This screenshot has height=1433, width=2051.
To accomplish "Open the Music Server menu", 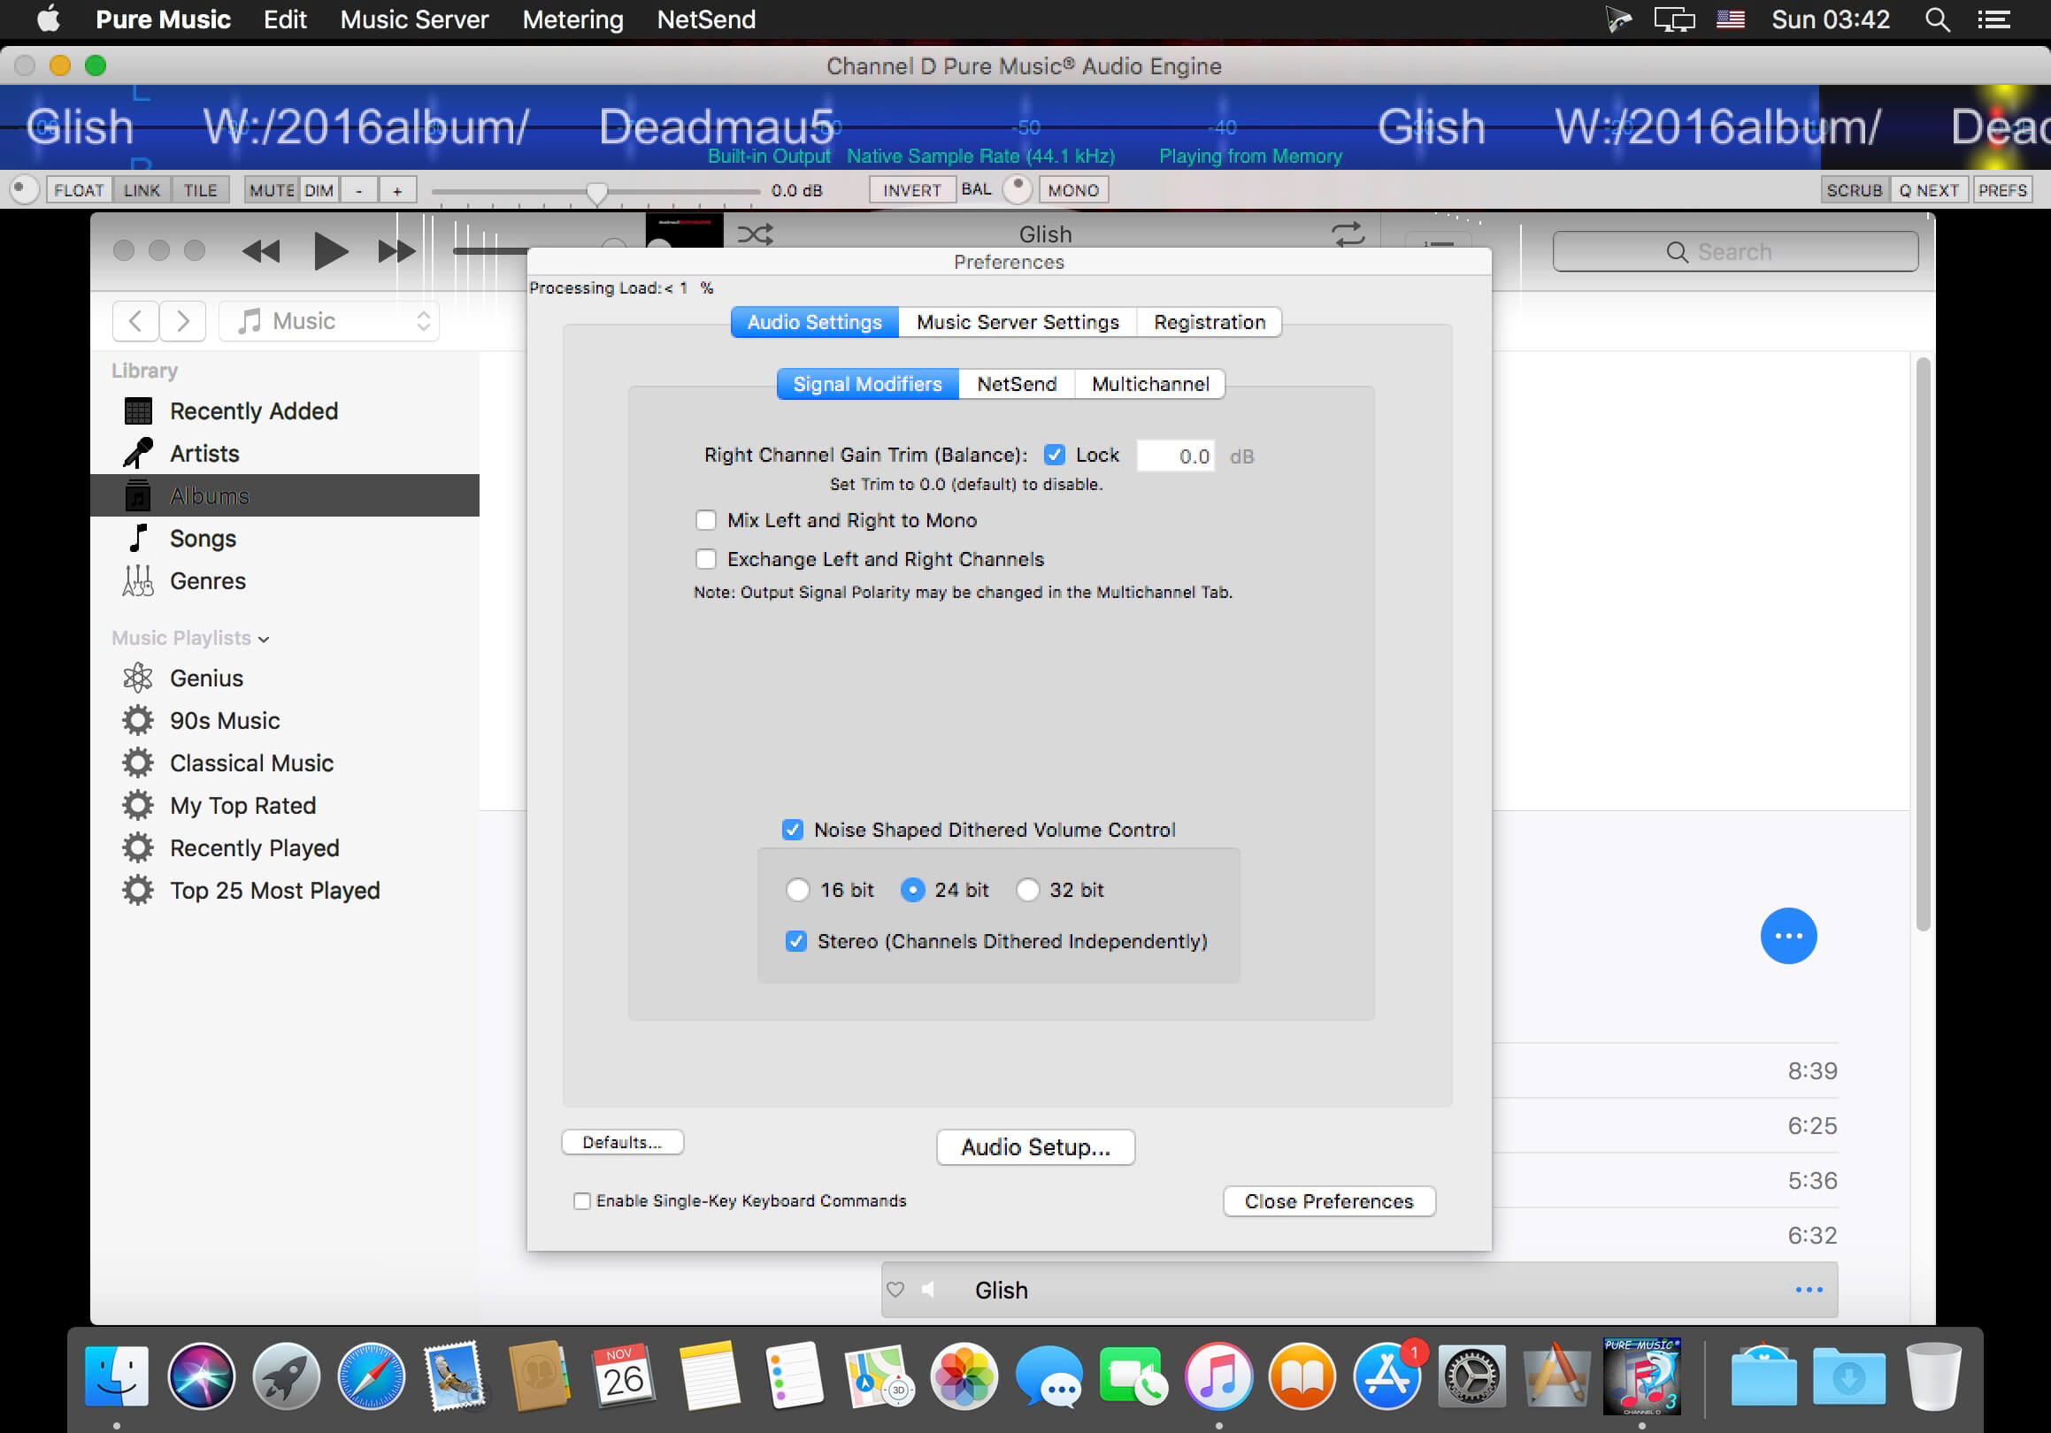I will point(414,19).
